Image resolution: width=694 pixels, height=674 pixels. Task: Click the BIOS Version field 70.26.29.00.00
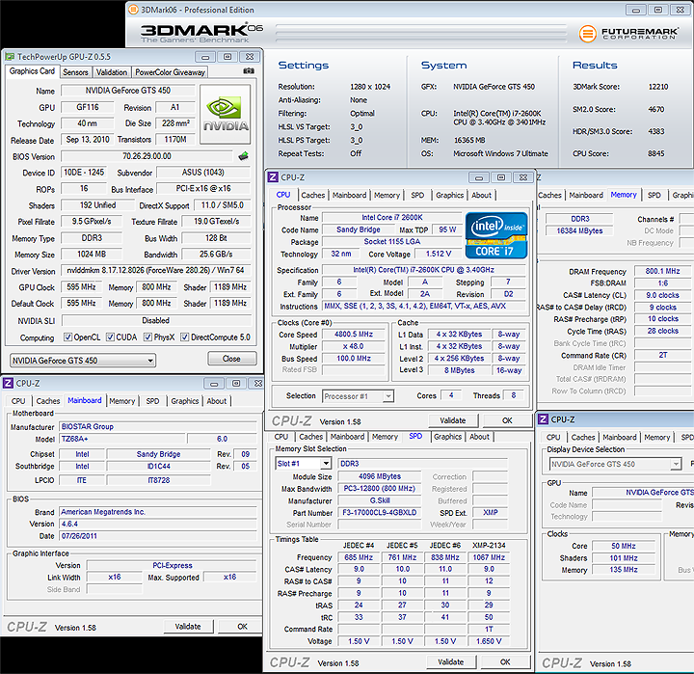click(147, 156)
